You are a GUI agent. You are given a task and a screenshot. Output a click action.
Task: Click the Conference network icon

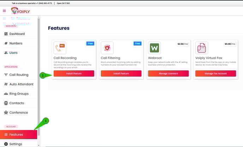pos(6,113)
